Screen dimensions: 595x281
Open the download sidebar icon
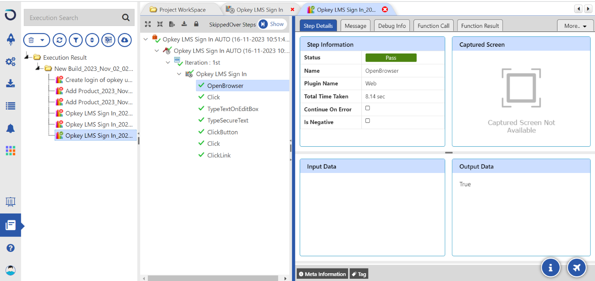click(10, 84)
